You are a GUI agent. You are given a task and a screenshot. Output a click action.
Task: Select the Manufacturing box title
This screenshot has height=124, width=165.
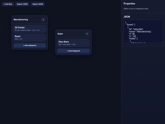tap(21, 20)
